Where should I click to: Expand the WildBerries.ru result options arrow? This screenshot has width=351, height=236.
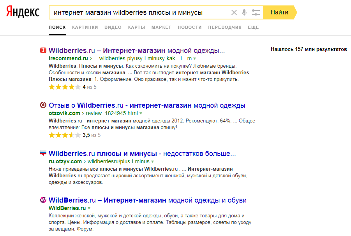coord(89,208)
